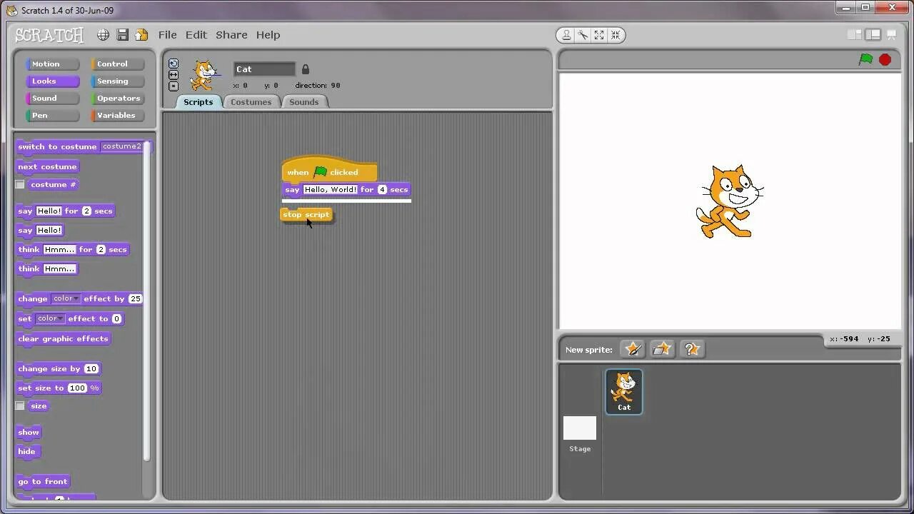The height and width of the screenshot is (514, 914).
Task: Switch to full stage view mode
Action: pos(873,34)
